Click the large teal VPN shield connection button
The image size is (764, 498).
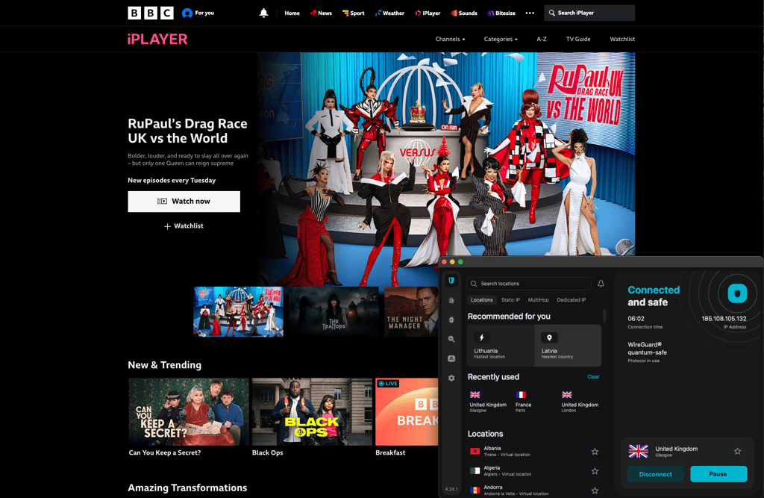736,293
